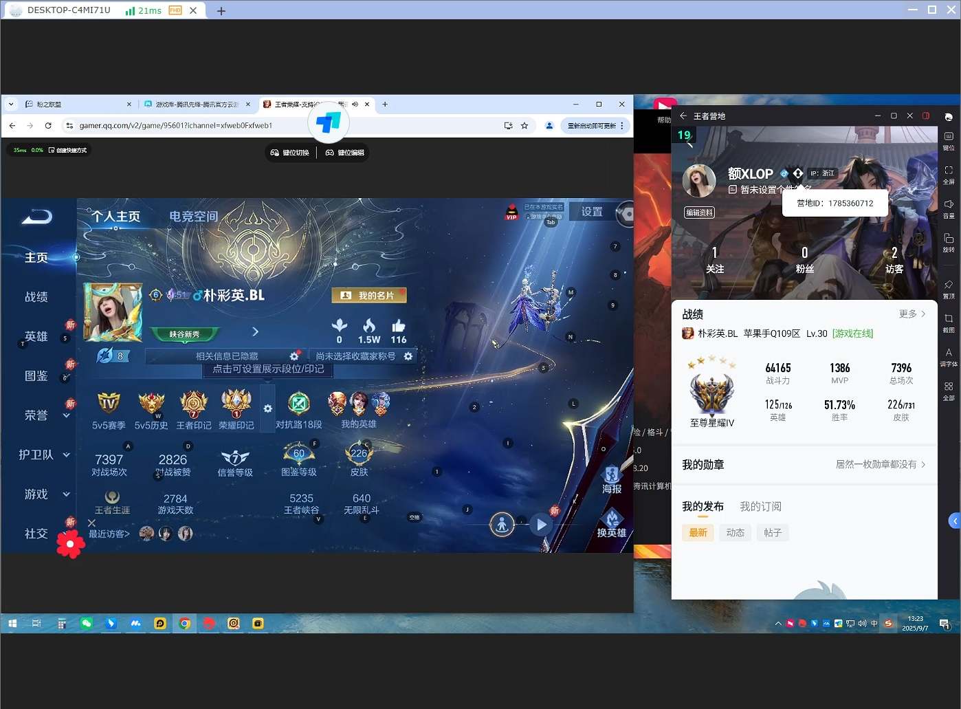Open the 音量 volume control in right sidebar
This screenshot has width=961, height=709.
(949, 208)
